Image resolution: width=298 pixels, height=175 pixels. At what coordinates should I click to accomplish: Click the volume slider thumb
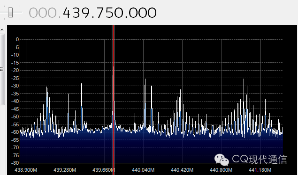click(x=10, y=12)
